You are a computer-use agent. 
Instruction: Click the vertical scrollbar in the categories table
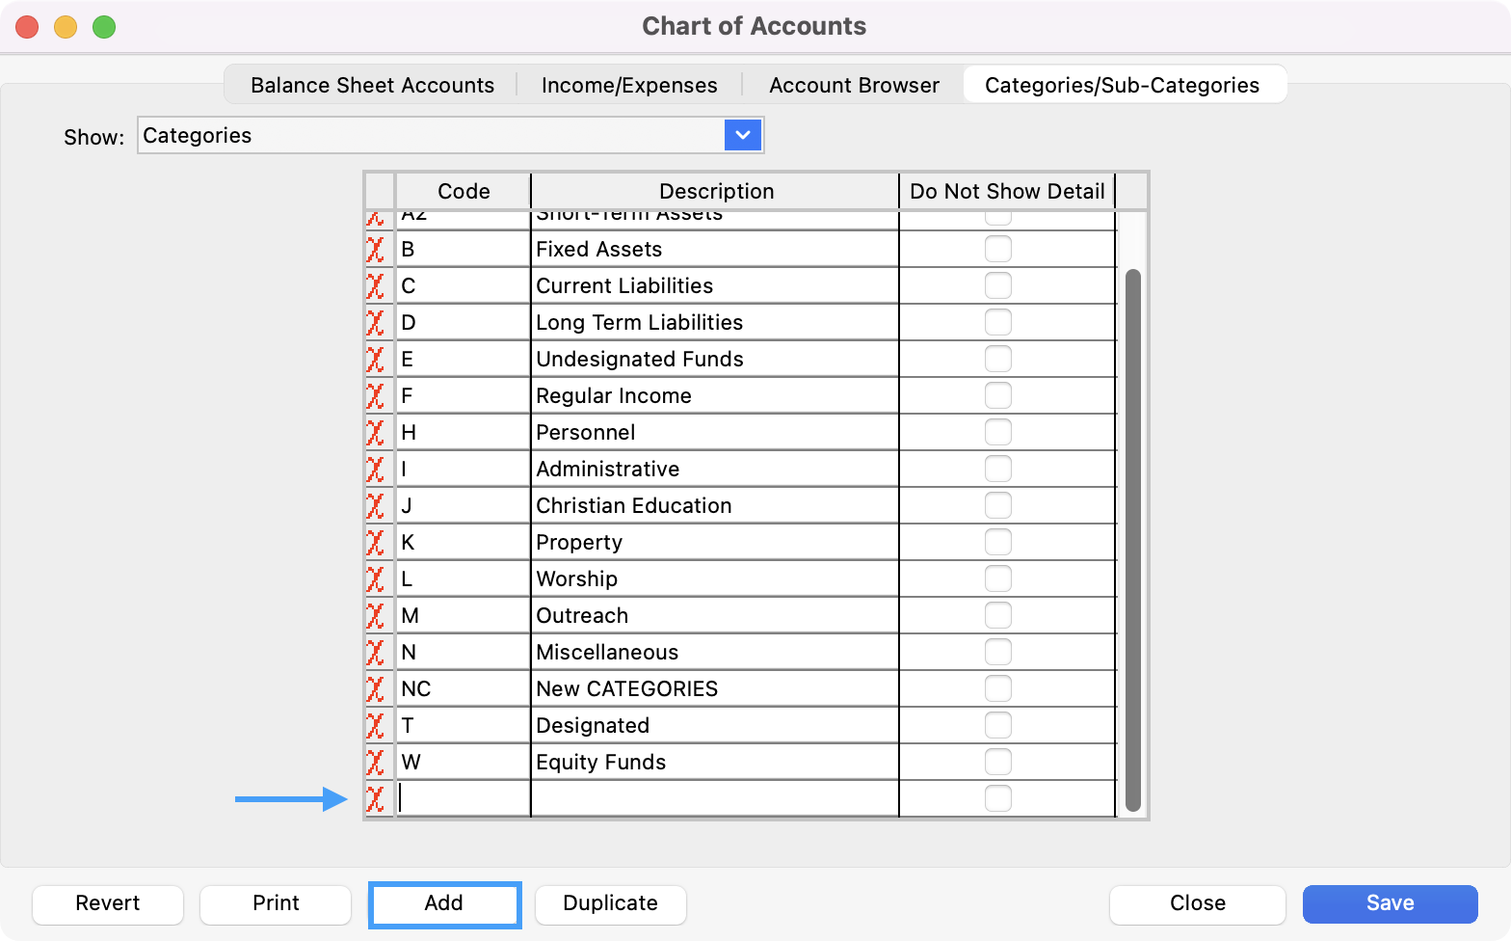point(1132,540)
